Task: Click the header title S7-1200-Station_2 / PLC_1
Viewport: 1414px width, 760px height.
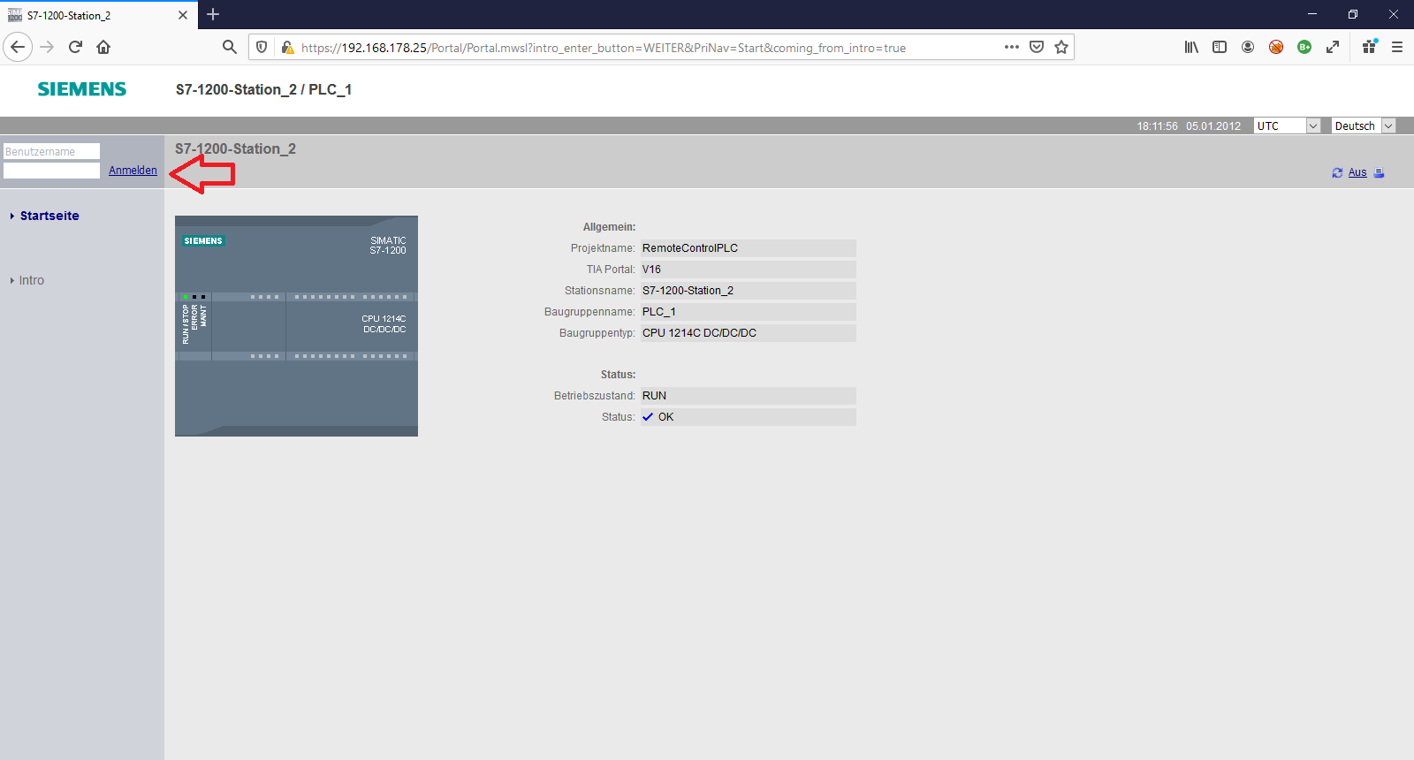Action: tap(263, 89)
